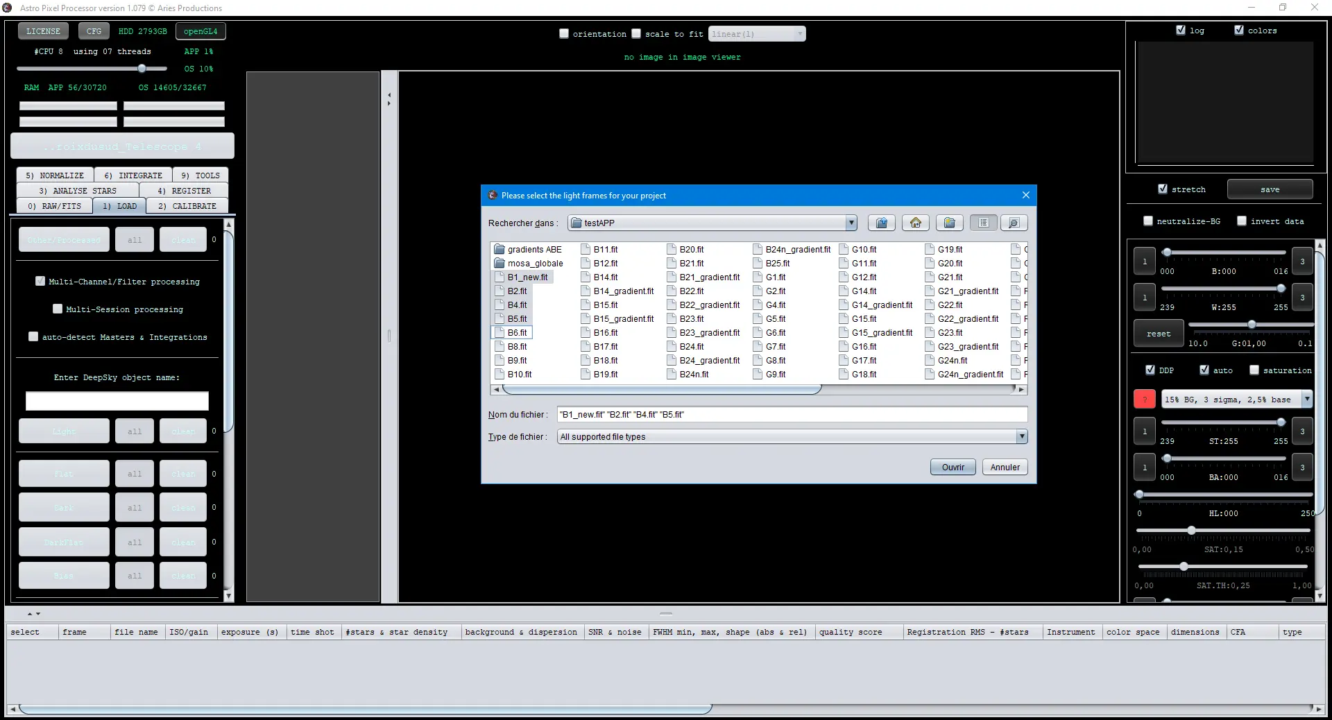The width and height of the screenshot is (1332, 720).
Task: Select file B1_new.fit
Action: coord(521,277)
